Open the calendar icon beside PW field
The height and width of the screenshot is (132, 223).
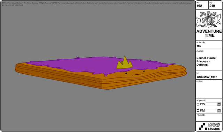click(219, 104)
